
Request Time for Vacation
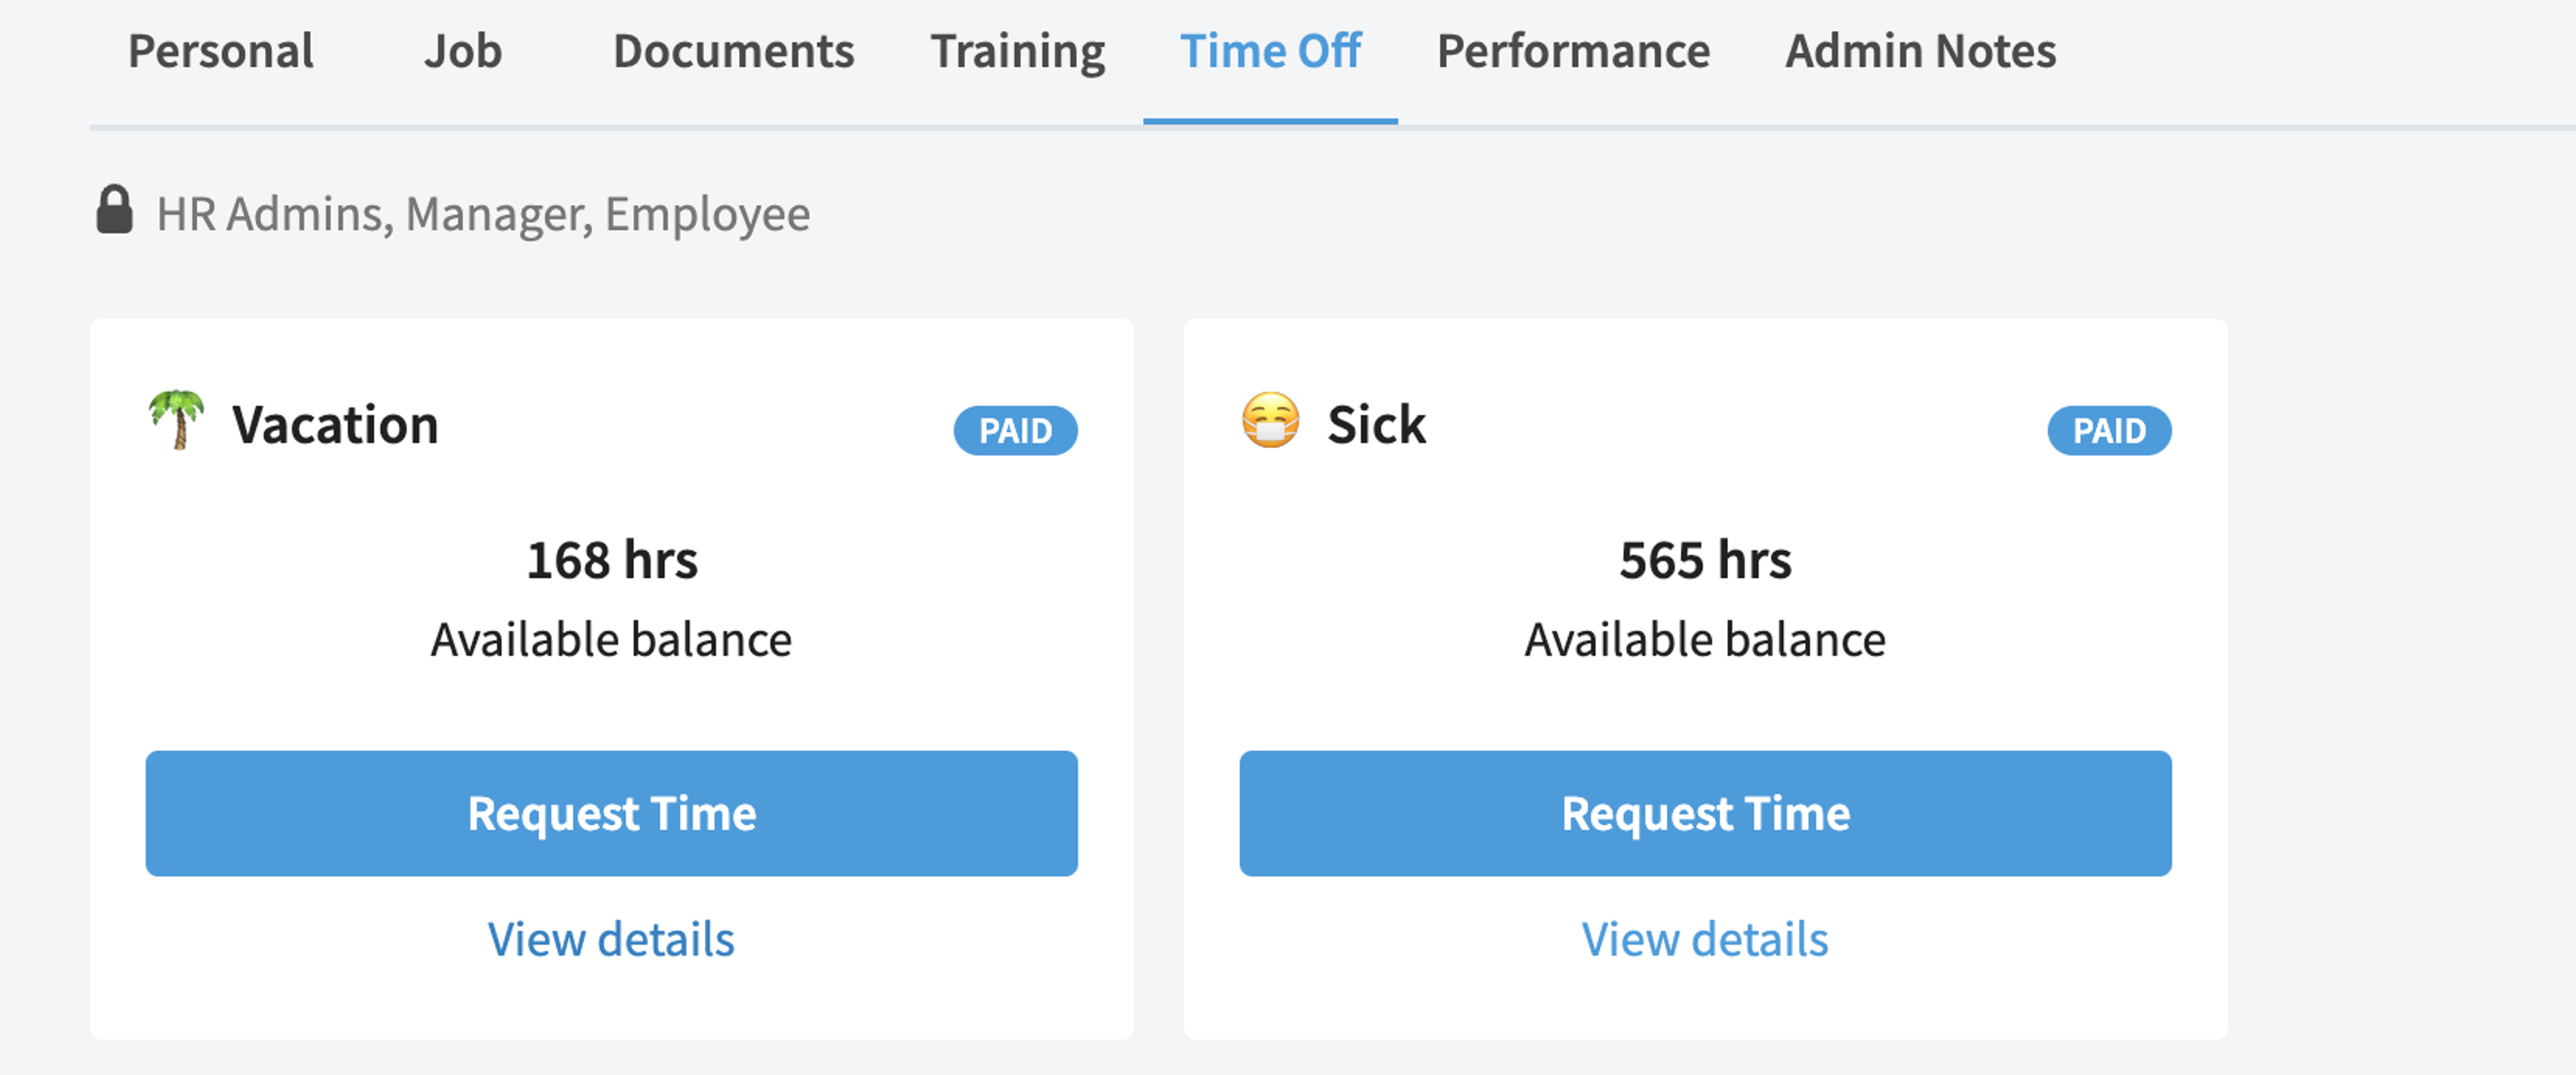(612, 814)
